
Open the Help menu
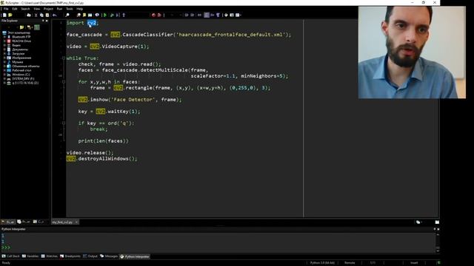point(79,9)
